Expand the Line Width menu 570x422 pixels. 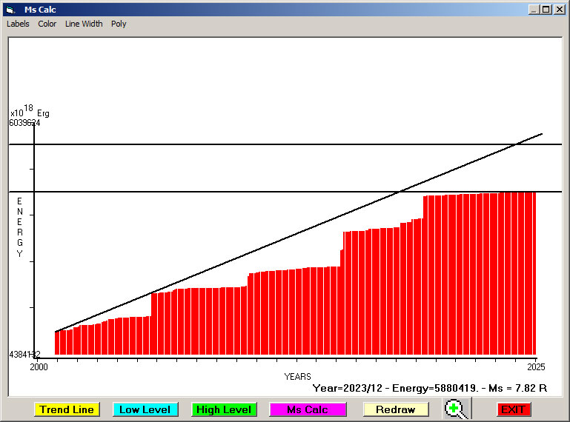click(84, 24)
